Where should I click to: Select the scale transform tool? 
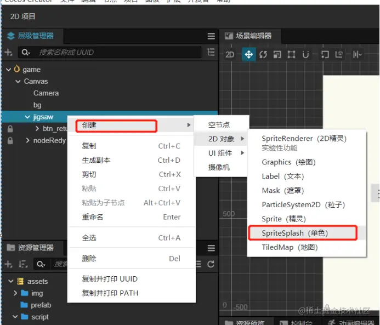pyautogui.click(x=277, y=54)
